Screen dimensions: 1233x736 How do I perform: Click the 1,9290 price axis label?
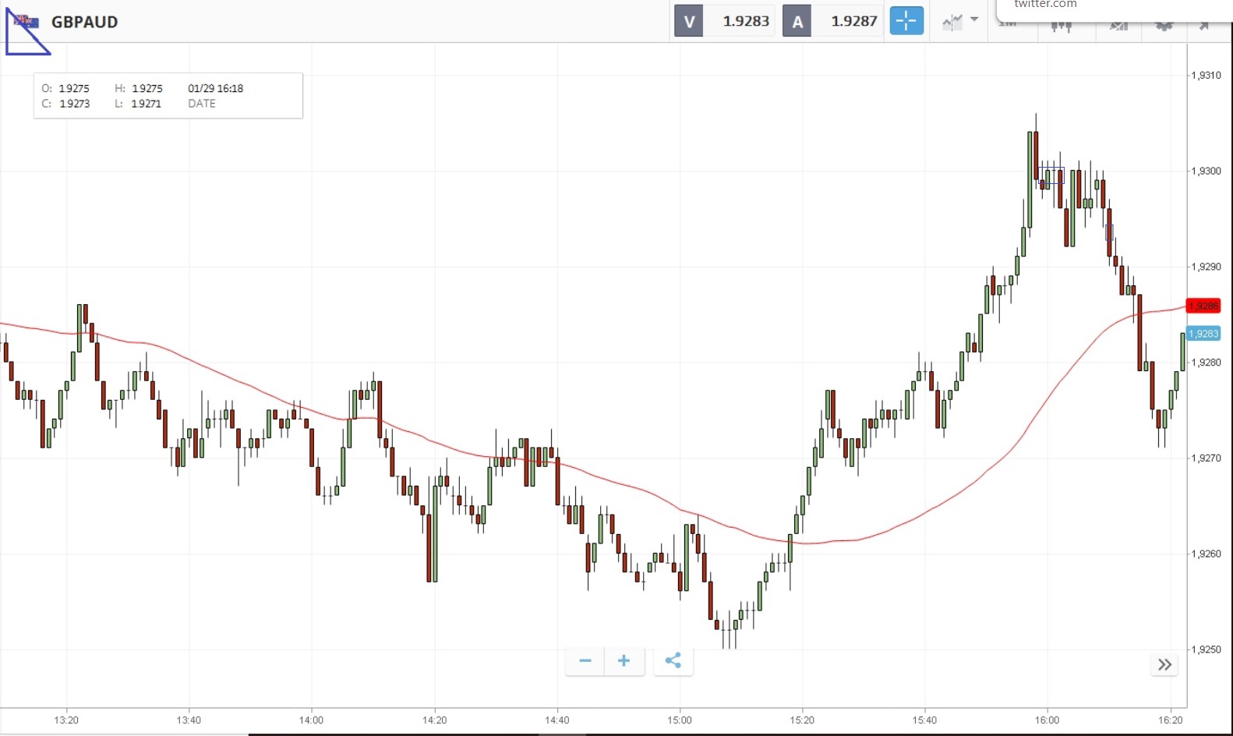click(x=1206, y=267)
